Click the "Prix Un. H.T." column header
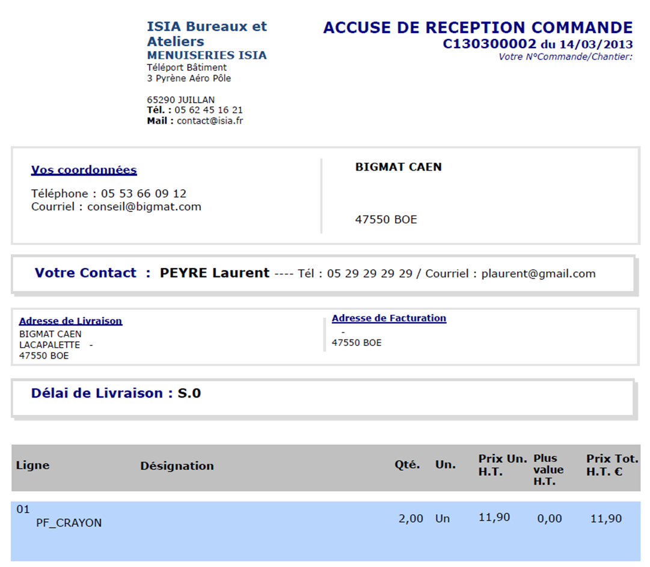This screenshot has height=567, width=650. 502,465
